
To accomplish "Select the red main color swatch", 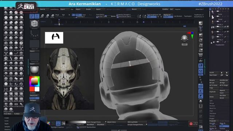I will point(32,89).
